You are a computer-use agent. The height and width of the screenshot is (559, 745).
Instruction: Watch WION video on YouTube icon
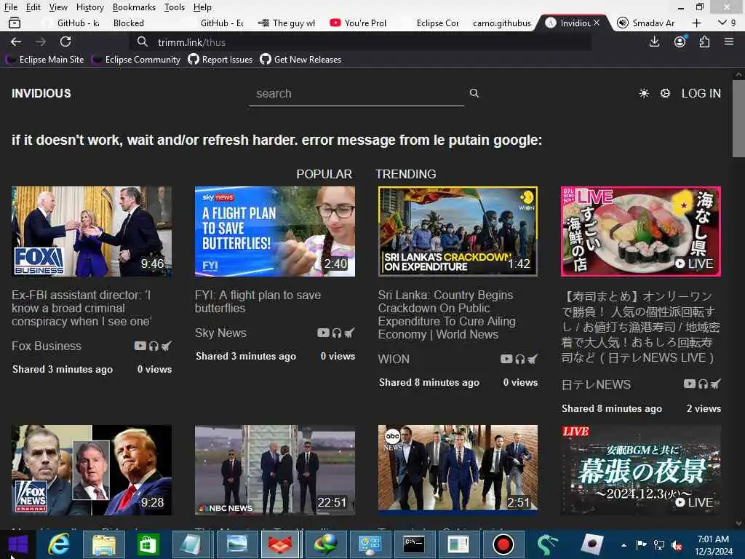pos(506,359)
